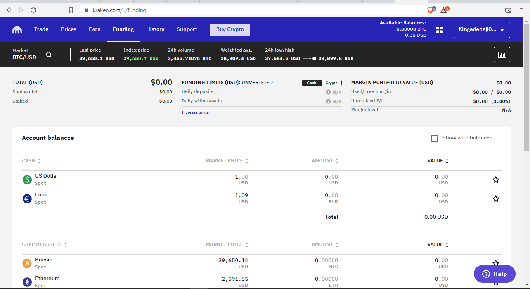Open the market search magnifier icon
Image resolution: width=530 pixels, height=289 pixels.
point(49,55)
